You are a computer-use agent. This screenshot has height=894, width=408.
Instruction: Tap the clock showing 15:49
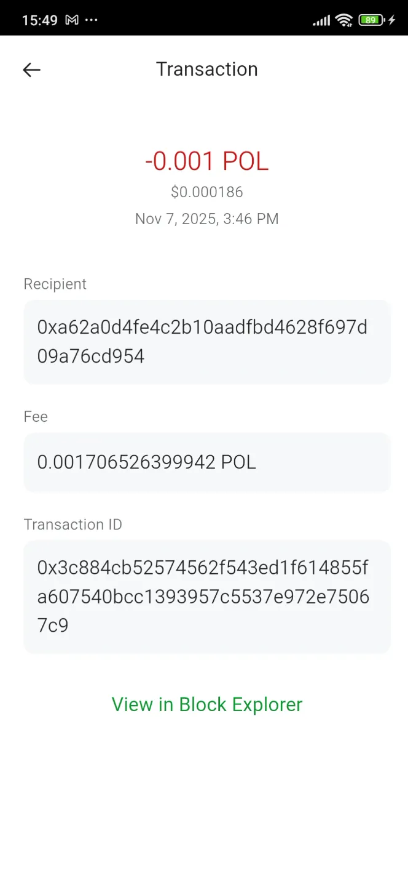pyautogui.click(x=40, y=20)
